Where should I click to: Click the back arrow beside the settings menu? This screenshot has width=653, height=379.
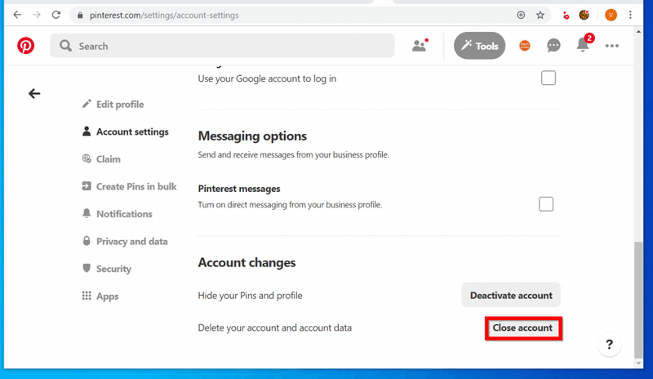[34, 93]
